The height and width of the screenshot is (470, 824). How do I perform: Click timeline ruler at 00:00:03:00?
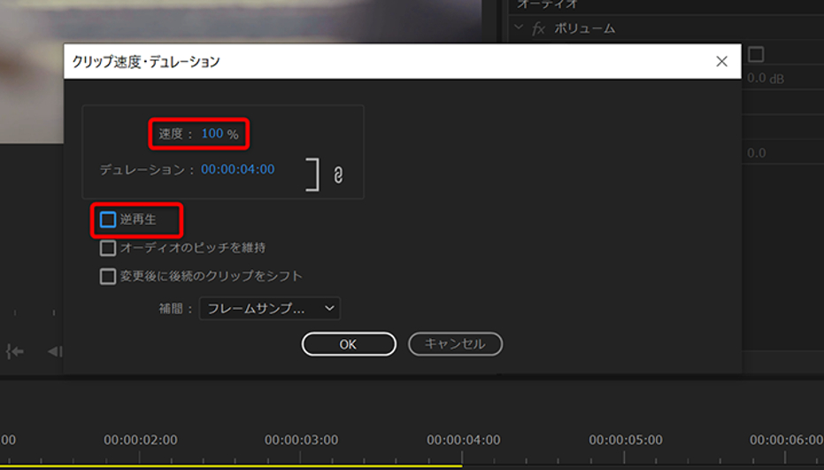(x=301, y=440)
